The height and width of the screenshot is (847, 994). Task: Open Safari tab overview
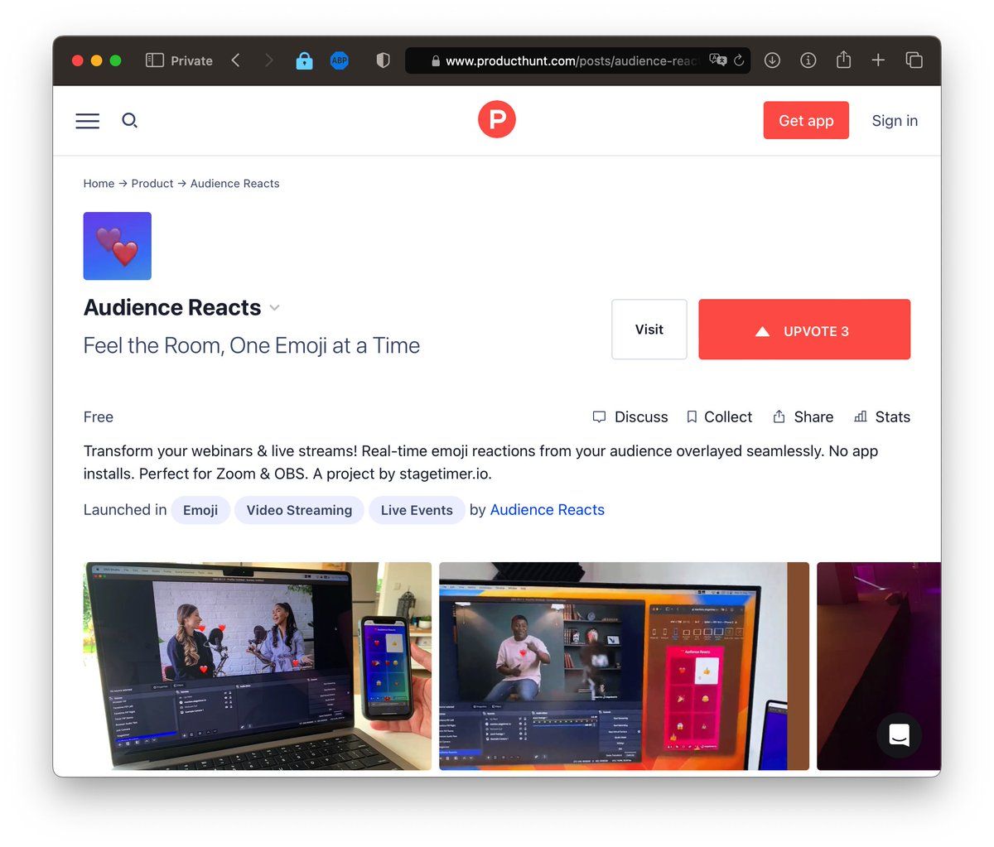point(914,60)
